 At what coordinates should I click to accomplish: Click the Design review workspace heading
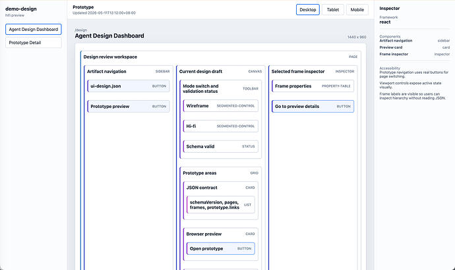pyautogui.click(x=110, y=57)
